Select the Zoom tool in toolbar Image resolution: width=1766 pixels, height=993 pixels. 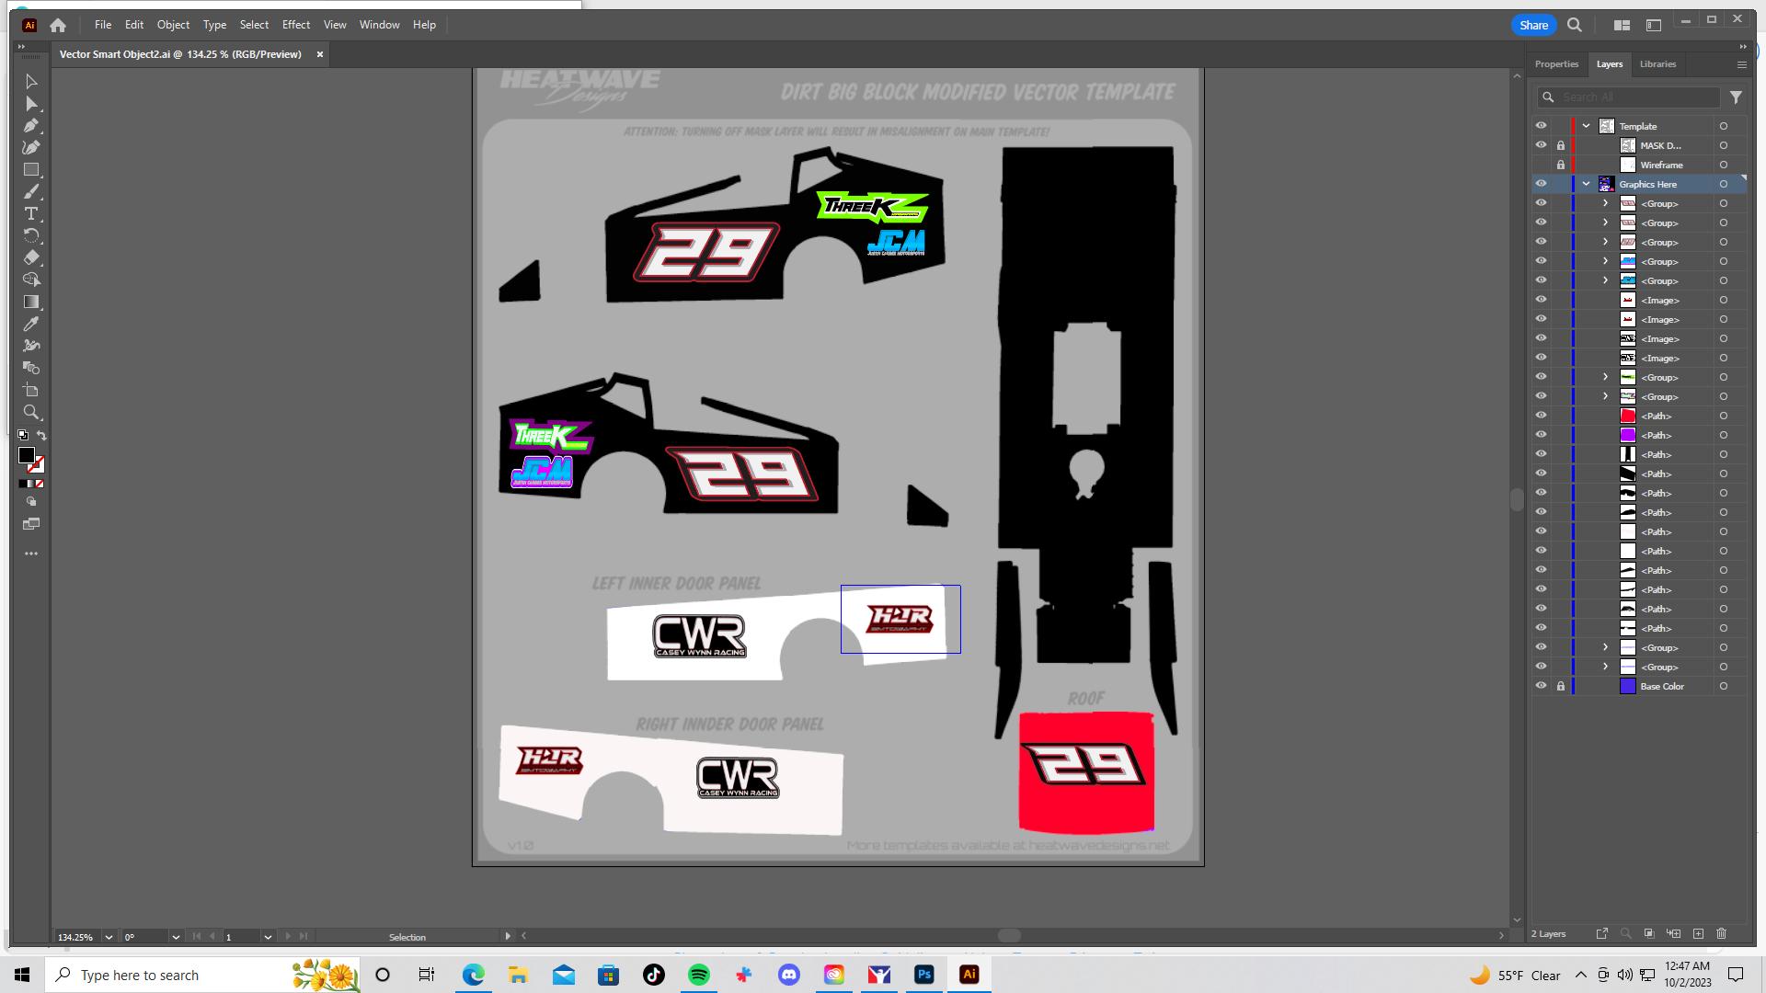(x=31, y=412)
